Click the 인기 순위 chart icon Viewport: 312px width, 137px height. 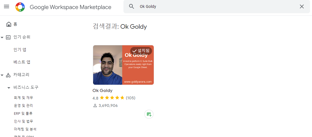8,37
